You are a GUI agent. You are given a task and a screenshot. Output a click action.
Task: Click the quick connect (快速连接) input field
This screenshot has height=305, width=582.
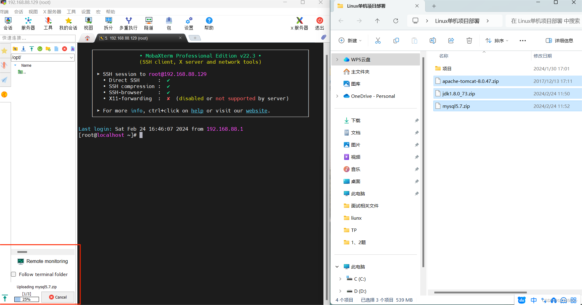coord(38,38)
